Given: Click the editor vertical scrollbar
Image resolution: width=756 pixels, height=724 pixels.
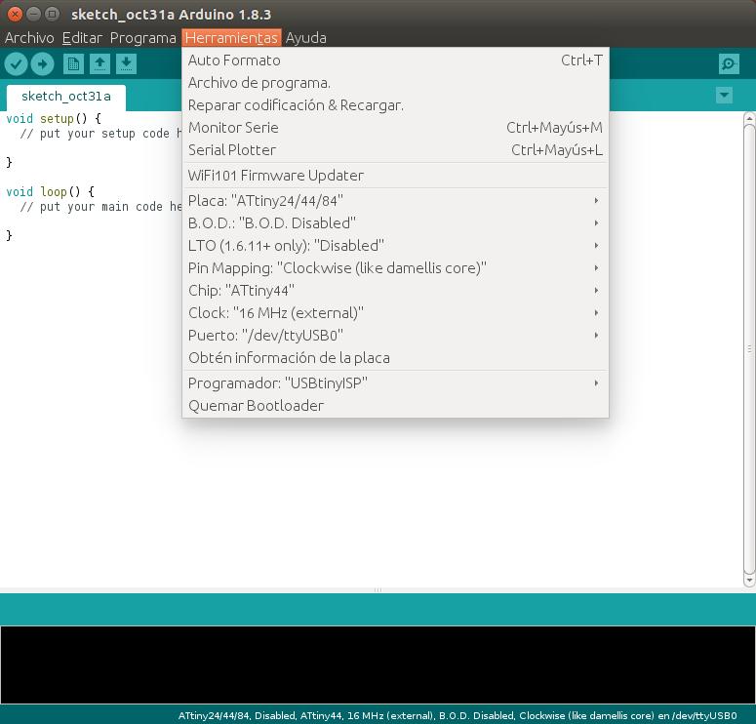Looking at the screenshot, I should (x=749, y=348).
